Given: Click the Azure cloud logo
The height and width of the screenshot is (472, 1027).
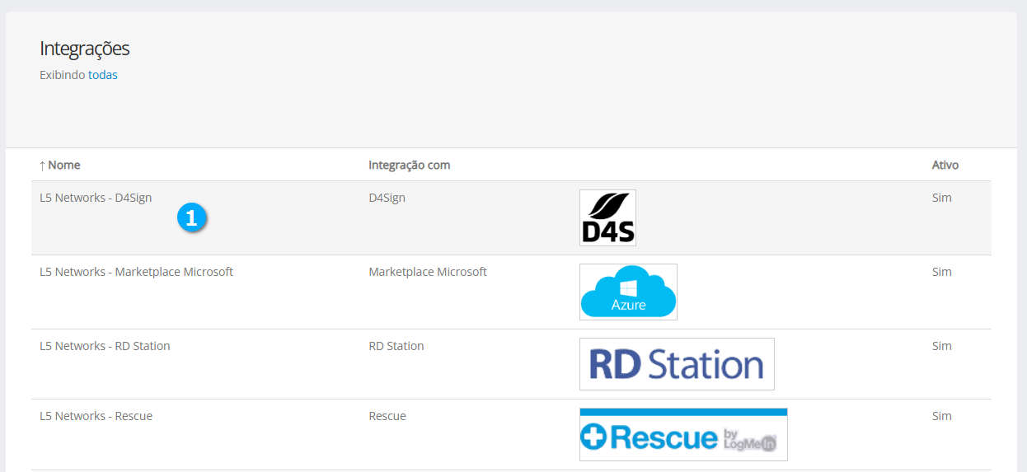Looking at the screenshot, I should 628,292.
